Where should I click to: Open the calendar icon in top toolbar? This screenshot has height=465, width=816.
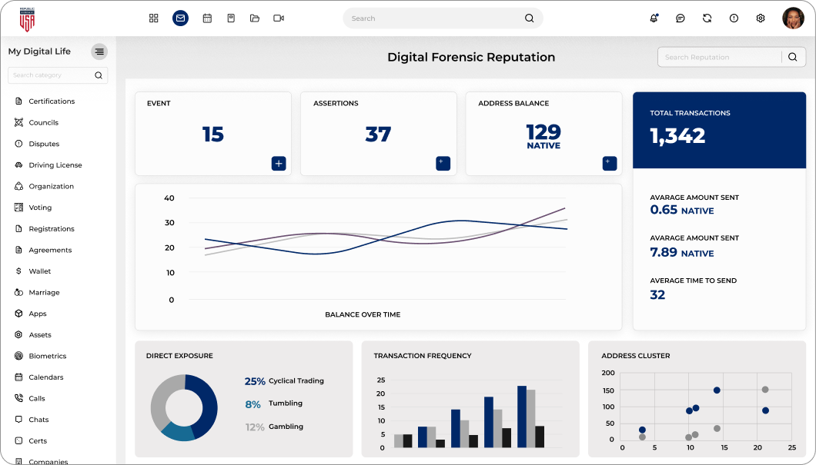tap(207, 18)
